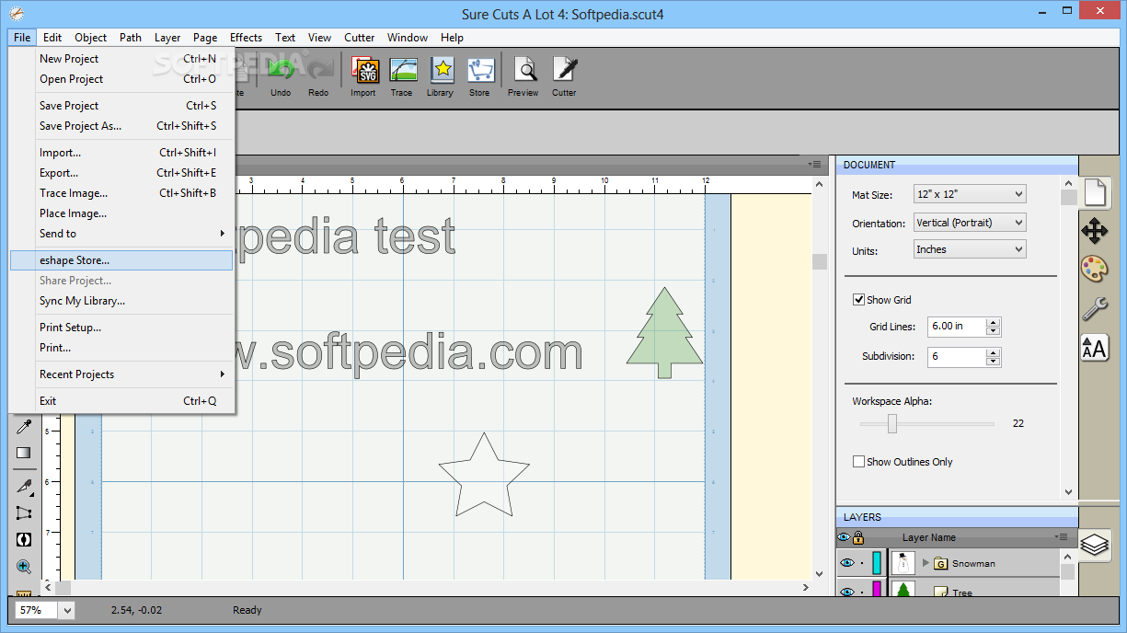Open the Document page side tab
The width and height of the screenshot is (1127, 633).
[1094, 193]
